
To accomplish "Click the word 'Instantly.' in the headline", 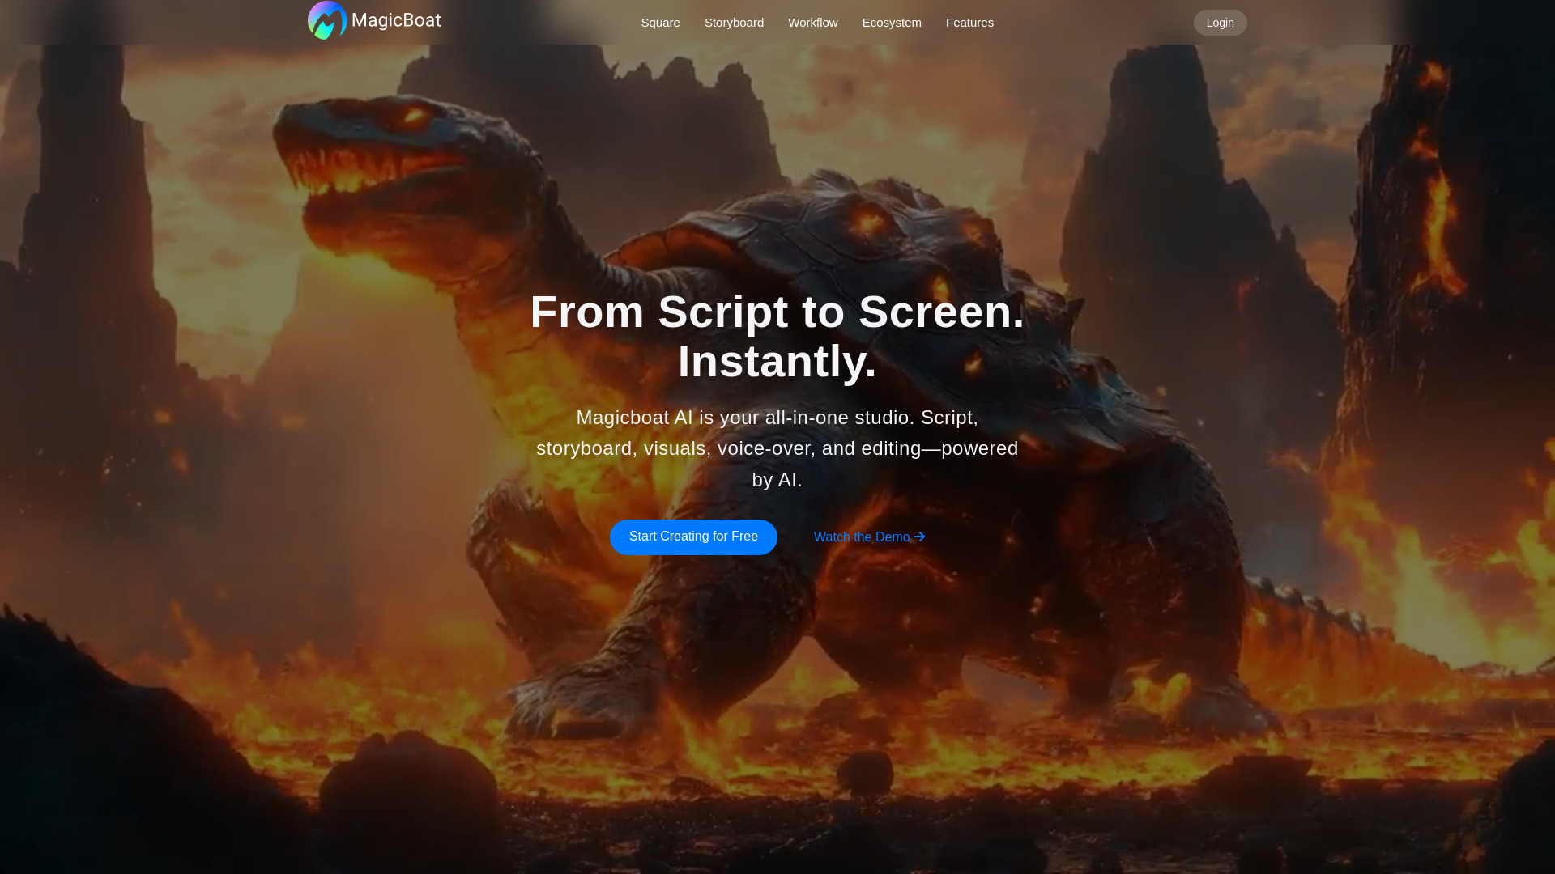I will click(x=777, y=361).
